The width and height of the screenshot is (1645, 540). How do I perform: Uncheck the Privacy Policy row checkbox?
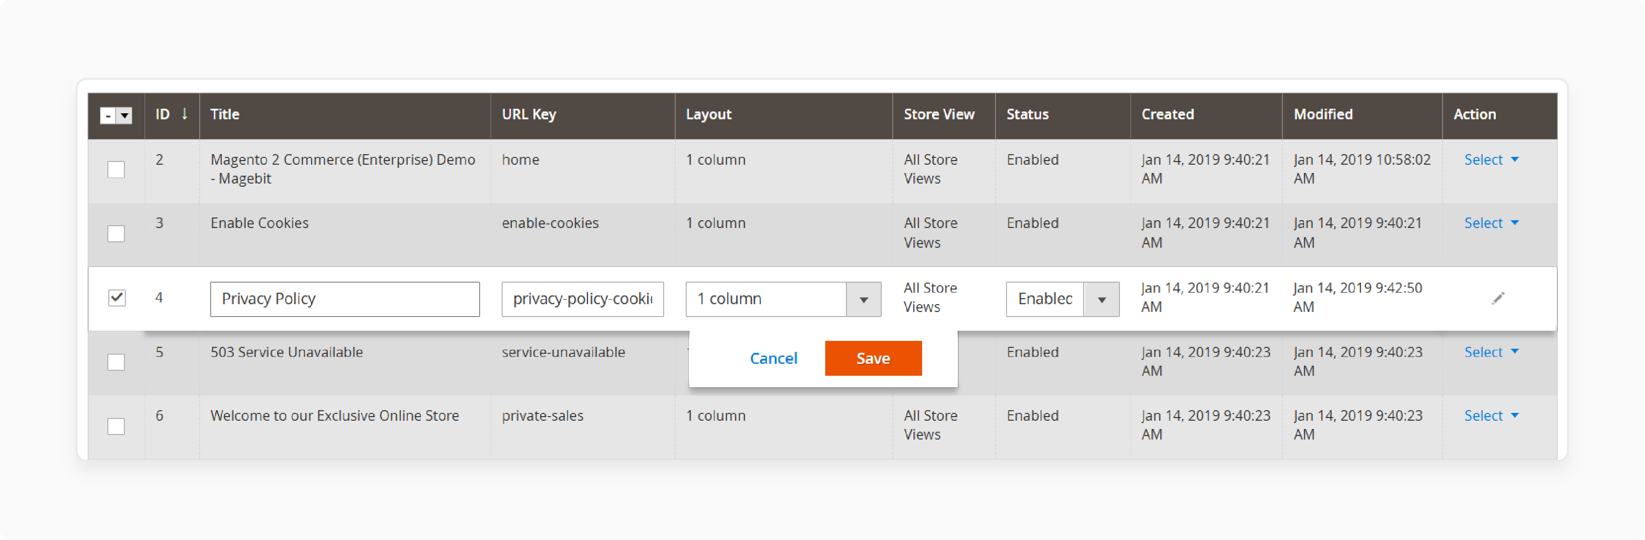(116, 298)
